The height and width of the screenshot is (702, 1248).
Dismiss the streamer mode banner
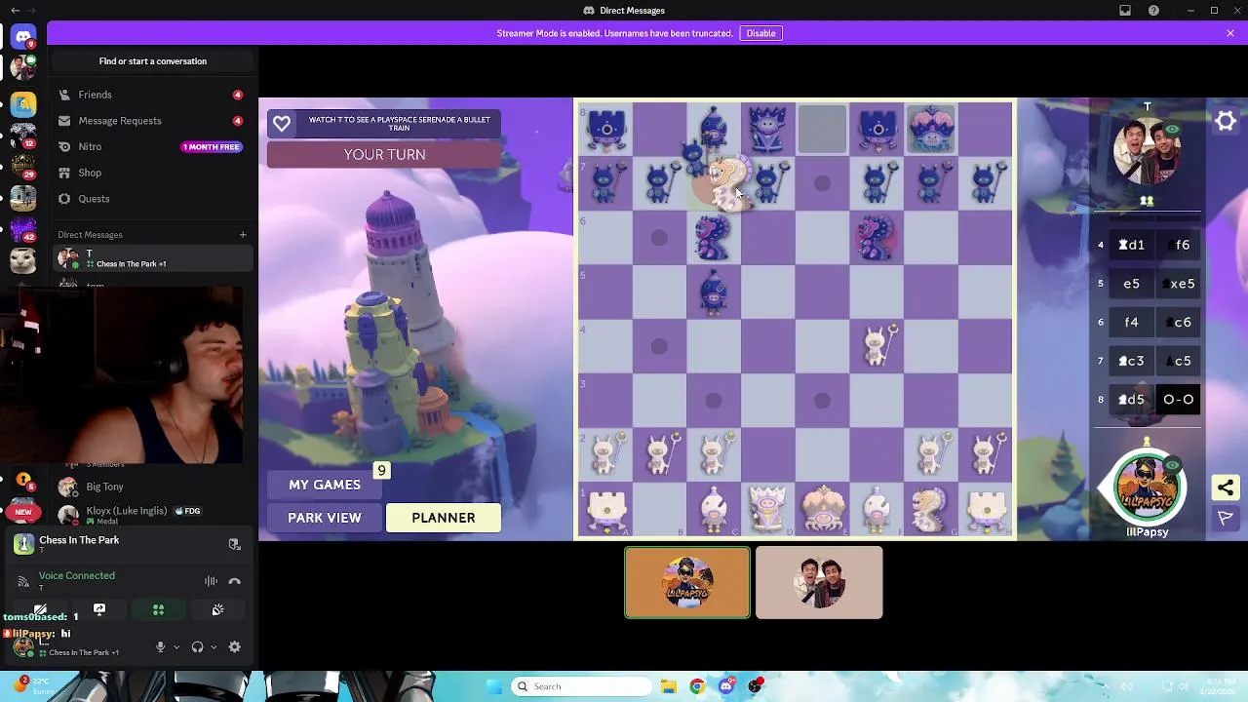click(1230, 33)
